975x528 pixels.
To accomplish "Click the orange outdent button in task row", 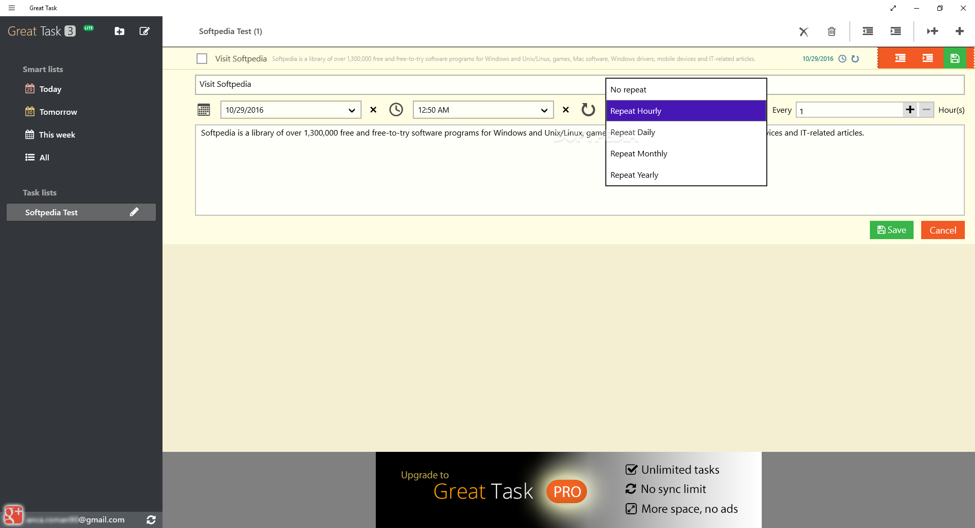I will click(900, 58).
